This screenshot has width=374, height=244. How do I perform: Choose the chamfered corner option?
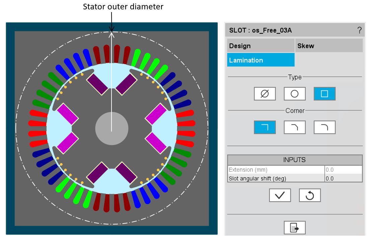click(x=294, y=127)
